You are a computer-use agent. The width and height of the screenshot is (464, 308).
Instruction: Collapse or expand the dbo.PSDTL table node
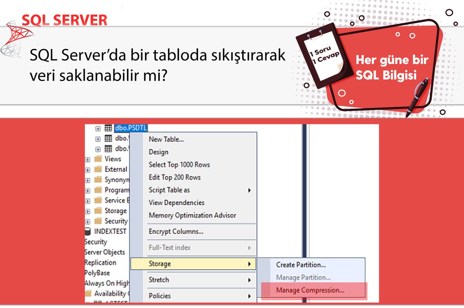(x=98, y=129)
